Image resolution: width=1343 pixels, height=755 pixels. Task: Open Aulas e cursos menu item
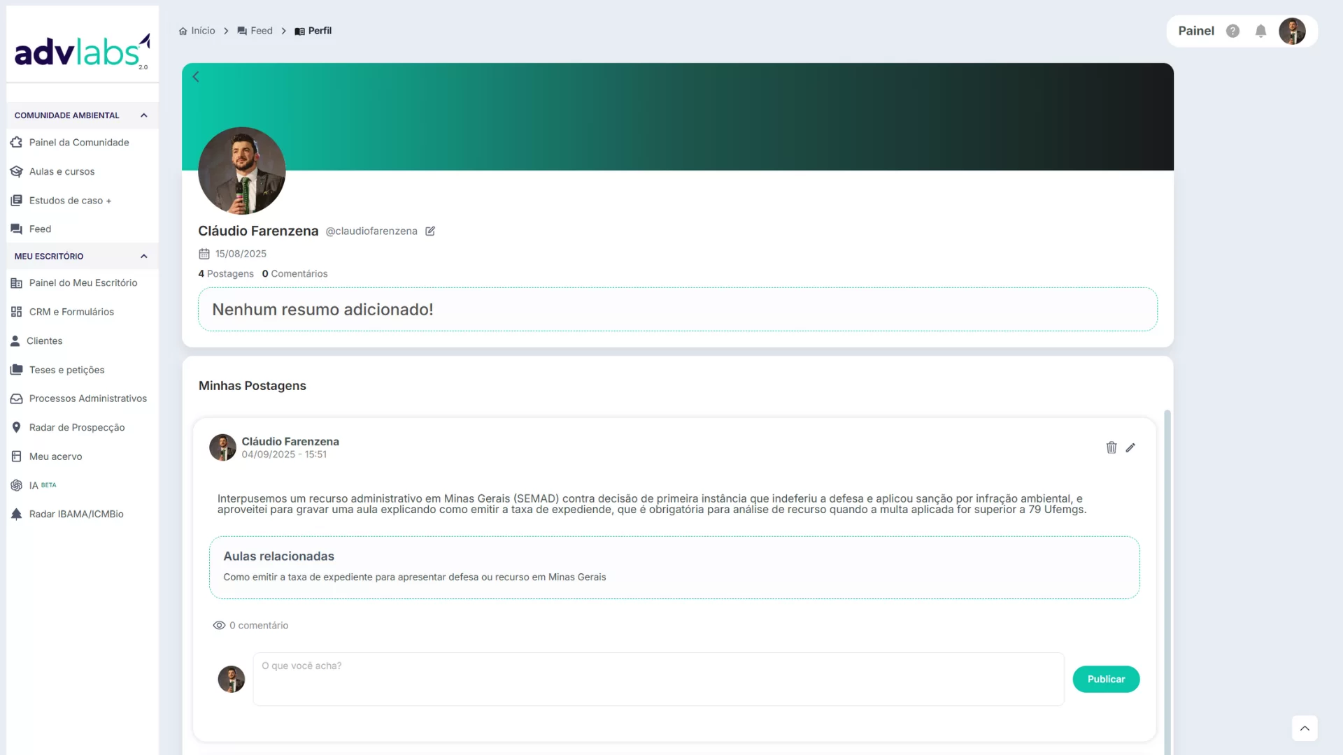tap(62, 171)
